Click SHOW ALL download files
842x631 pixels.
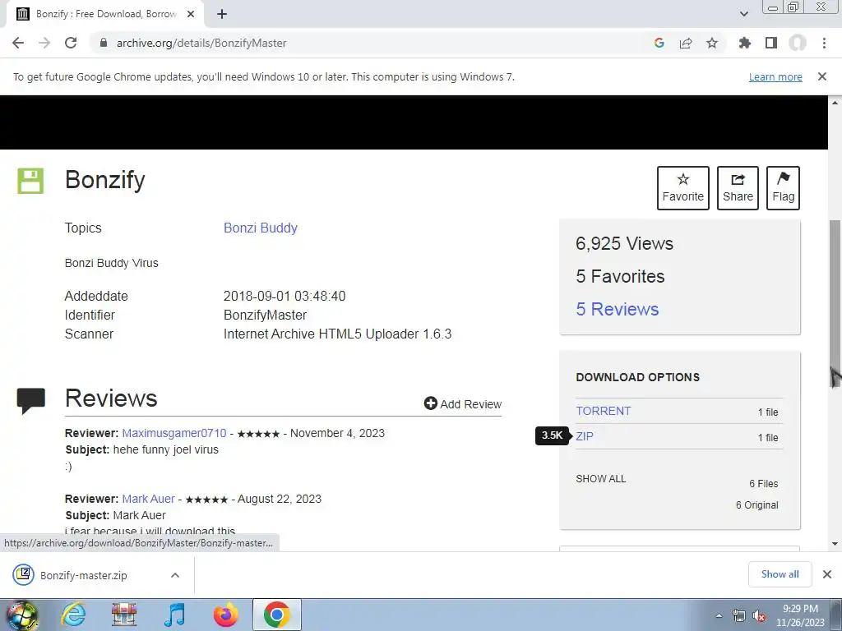[x=601, y=479]
